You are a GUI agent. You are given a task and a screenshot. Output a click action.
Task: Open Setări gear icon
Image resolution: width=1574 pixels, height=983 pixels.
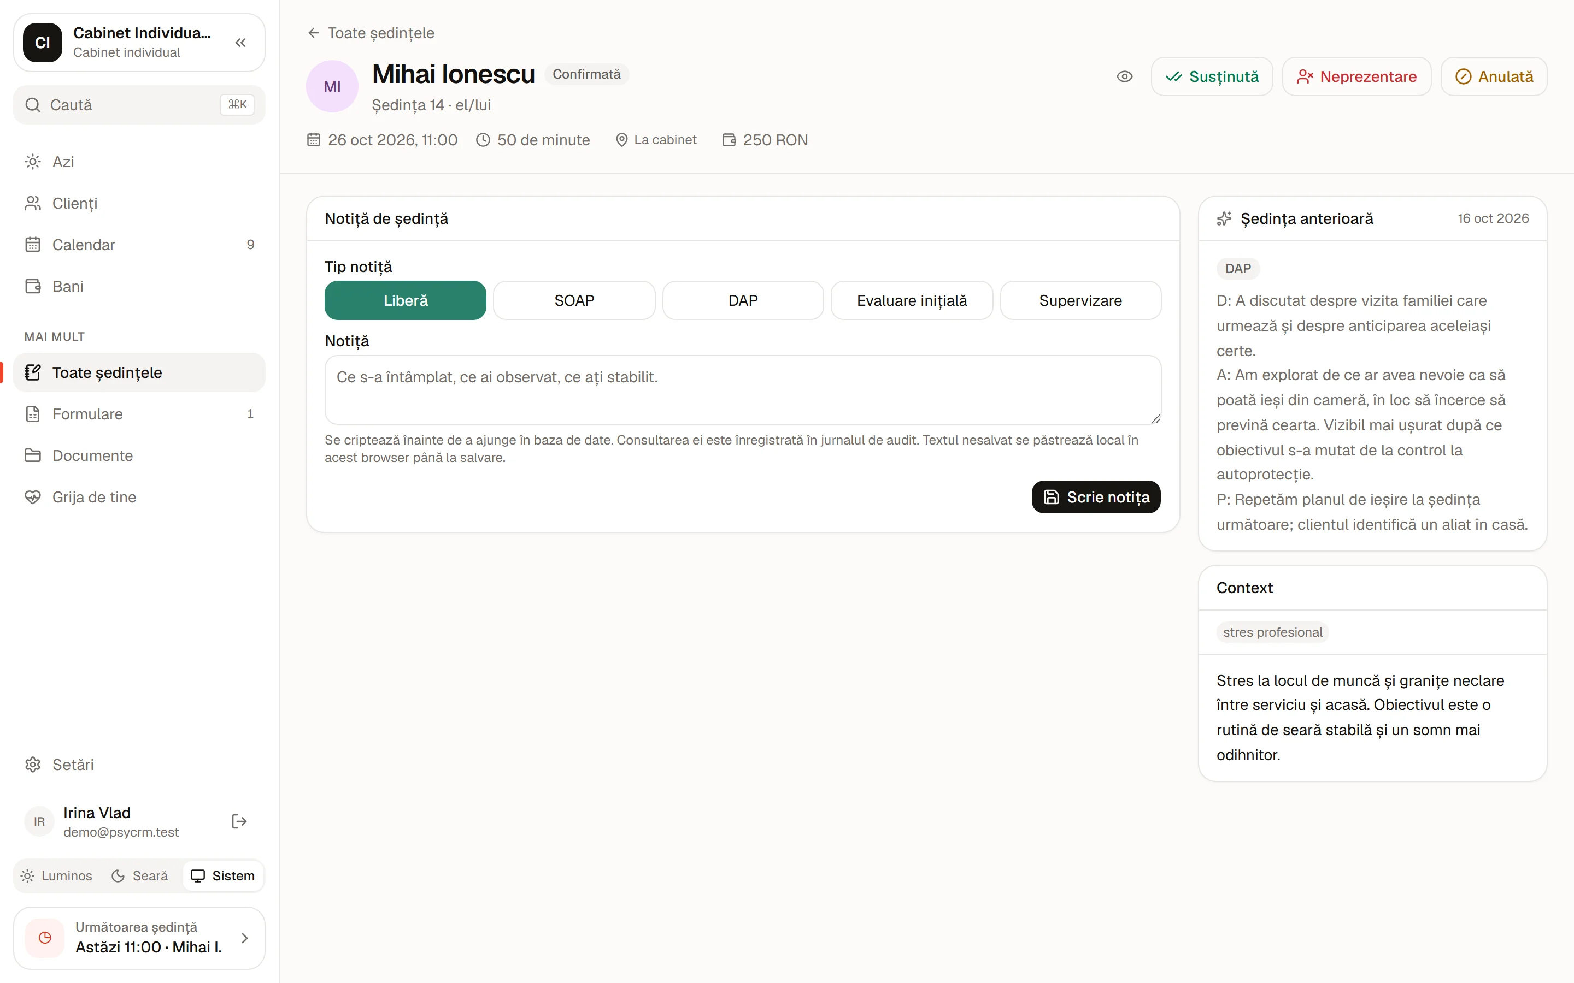coord(33,765)
